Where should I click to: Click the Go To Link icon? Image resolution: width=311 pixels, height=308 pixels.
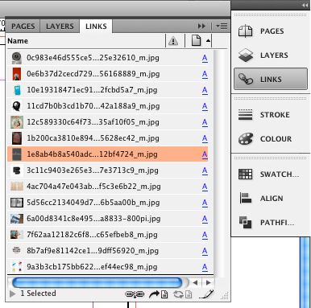159,294
